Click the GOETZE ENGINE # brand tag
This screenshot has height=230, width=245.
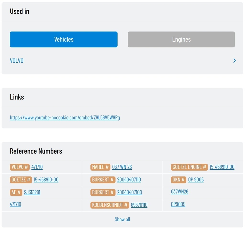click(189, 167)
